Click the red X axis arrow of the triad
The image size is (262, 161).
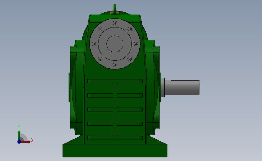click(x=26, y=142)
